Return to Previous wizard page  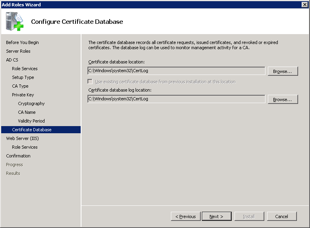186,217
